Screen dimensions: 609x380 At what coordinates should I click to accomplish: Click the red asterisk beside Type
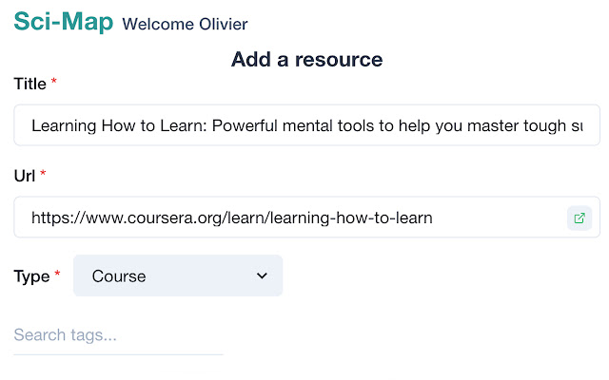[57, 274]
